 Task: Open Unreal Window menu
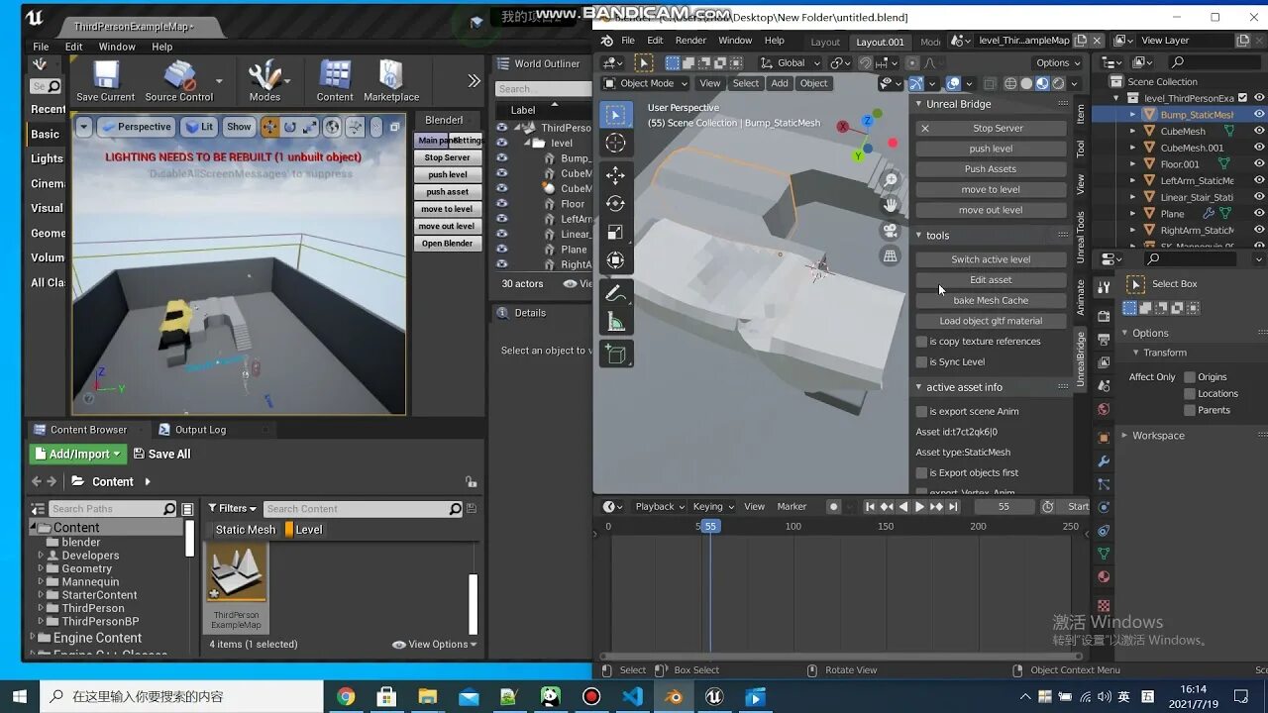[x=117, y=47]
